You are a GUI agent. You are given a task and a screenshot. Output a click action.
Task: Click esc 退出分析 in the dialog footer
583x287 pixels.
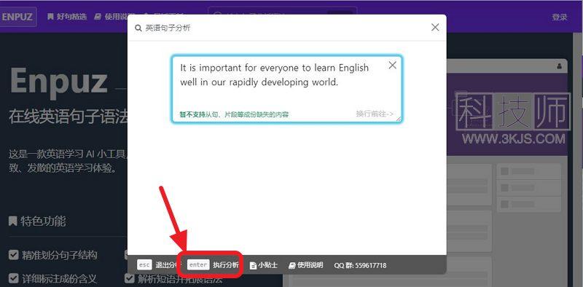click(x=158, y=265)
